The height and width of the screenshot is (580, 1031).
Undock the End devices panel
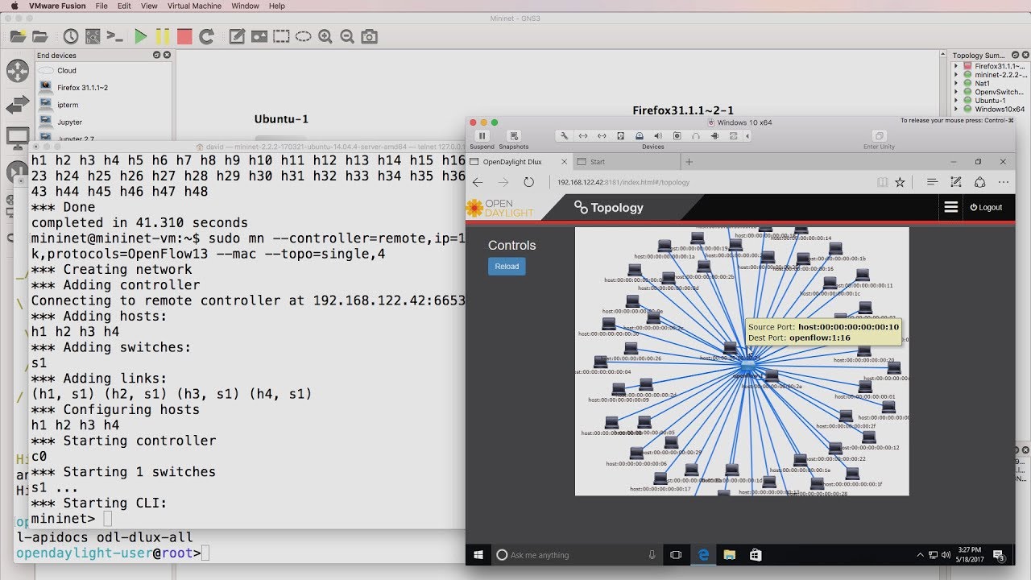click(157, 56)
